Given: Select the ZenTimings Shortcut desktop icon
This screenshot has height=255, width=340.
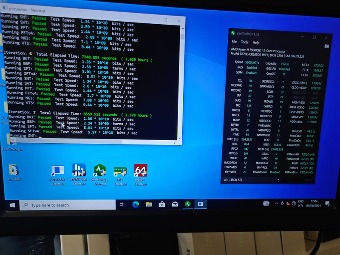Looking at the screenshot, I should pyautogui.click(x=100, y=175).
